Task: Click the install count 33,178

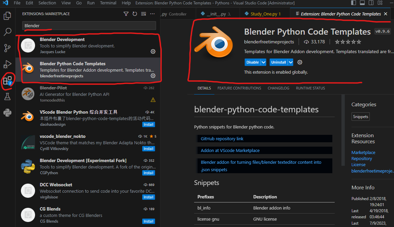Action: click(314, 42)
